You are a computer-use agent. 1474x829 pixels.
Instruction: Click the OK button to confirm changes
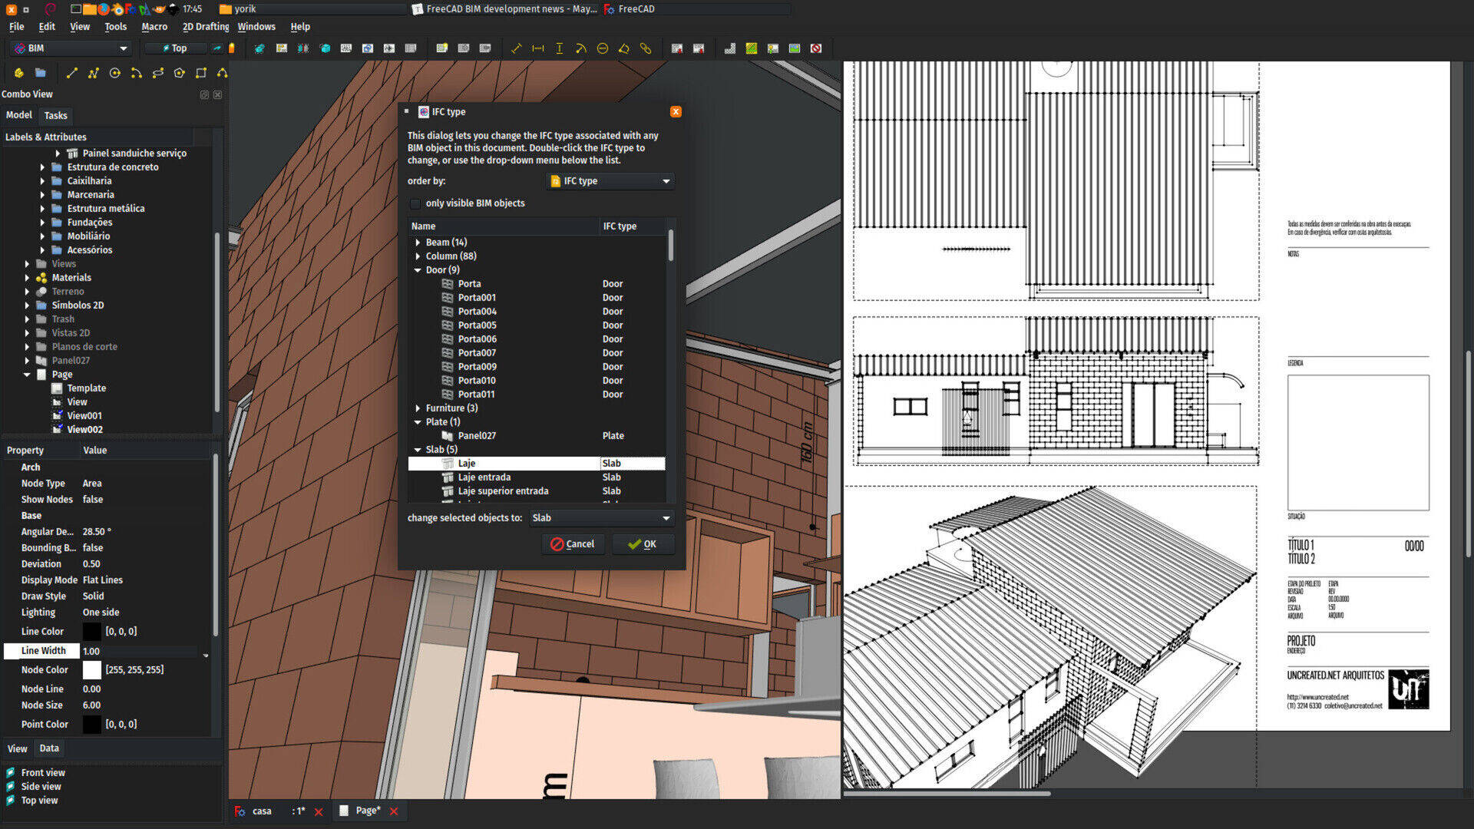(x=644, y=543)
